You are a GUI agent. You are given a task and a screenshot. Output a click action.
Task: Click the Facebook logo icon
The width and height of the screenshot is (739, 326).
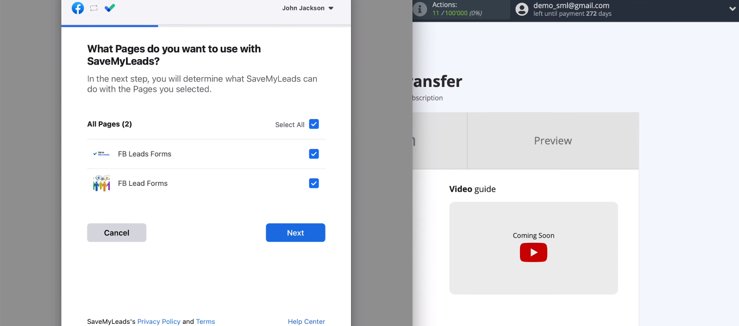[x=78, y=8]
